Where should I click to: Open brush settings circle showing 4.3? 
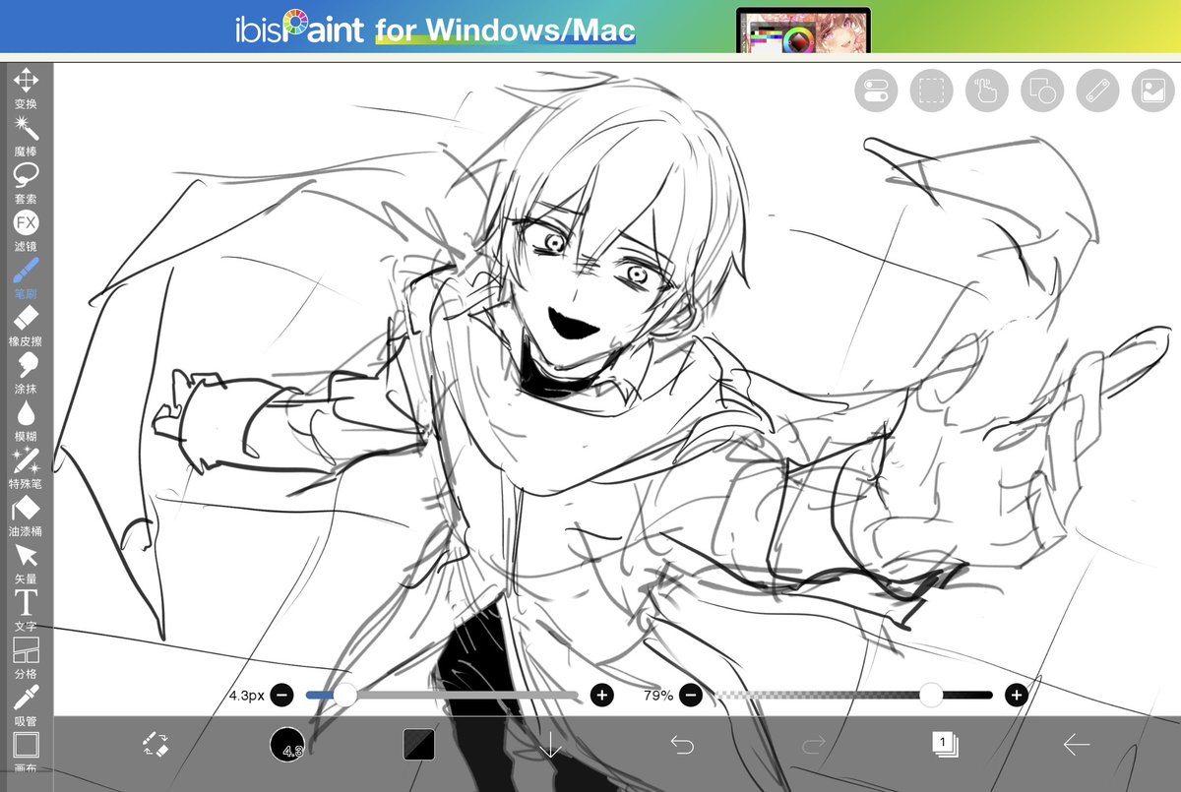(288, 745)
